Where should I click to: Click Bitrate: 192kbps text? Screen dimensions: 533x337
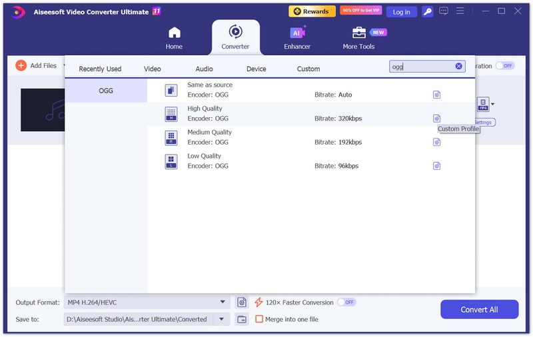[x=338, y=143]
